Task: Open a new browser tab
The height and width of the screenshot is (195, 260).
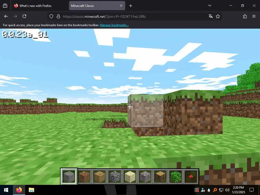Action: coord(131,6)
